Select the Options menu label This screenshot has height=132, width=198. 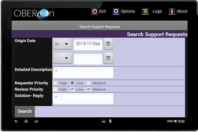click(128, 11)
